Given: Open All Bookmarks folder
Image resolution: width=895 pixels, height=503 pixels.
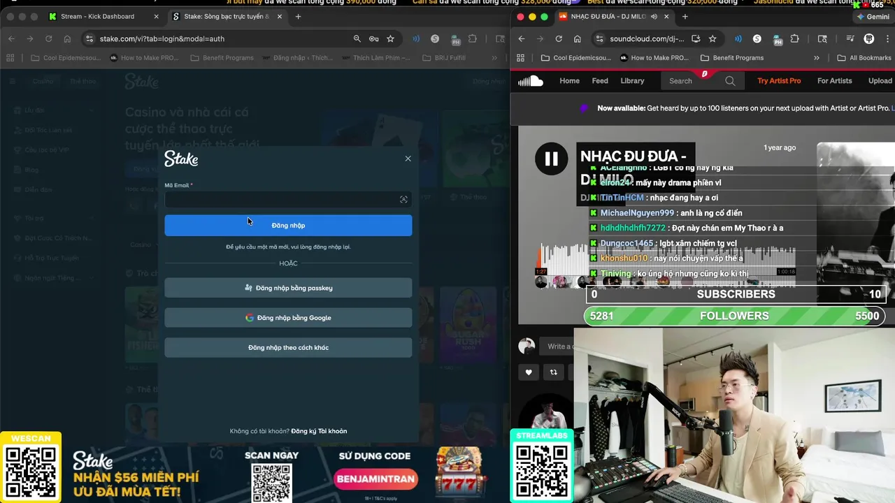Looking at the screenshot, I should [864, 58].
